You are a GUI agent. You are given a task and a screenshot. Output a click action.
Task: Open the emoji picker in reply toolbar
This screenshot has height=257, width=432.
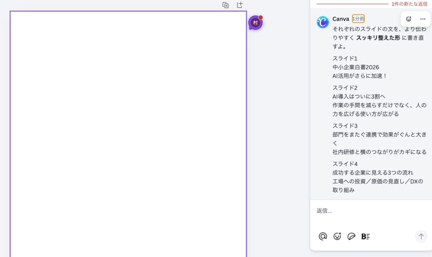[337, 236]
